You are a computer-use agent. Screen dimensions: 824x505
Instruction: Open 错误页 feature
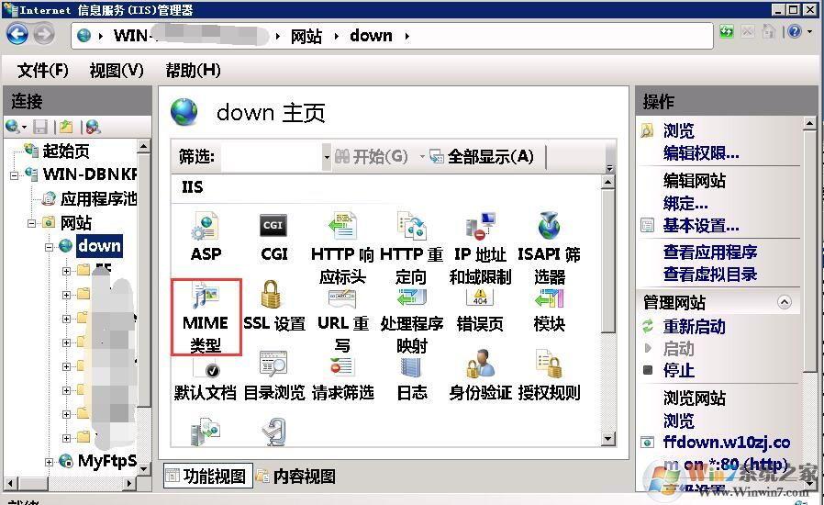click(x=480, y=311)
